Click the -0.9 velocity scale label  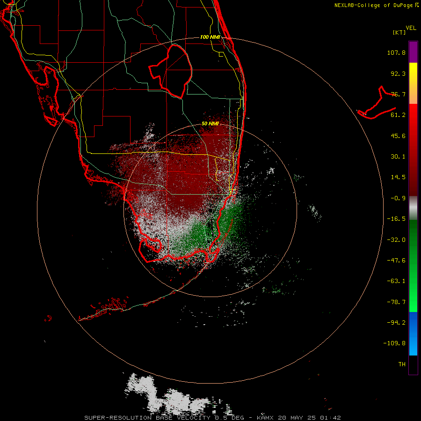[398, 198]
